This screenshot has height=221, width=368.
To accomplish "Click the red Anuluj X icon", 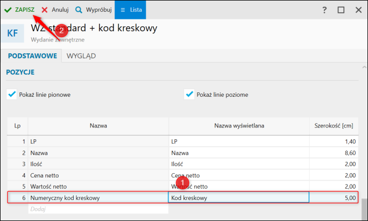I will tap(45, 10).
